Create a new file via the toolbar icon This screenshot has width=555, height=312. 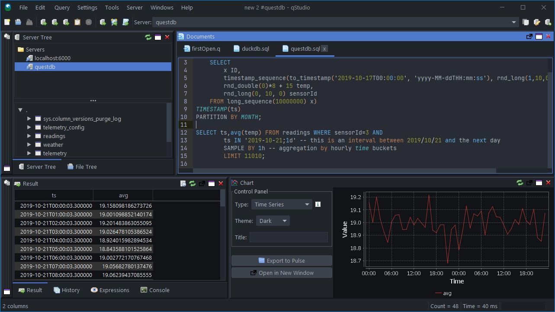click(7, 22)
